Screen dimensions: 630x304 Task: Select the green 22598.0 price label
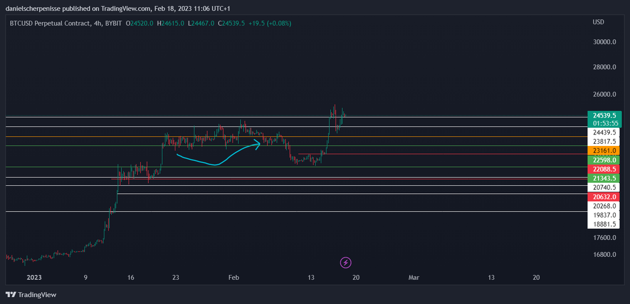[604, 160]
